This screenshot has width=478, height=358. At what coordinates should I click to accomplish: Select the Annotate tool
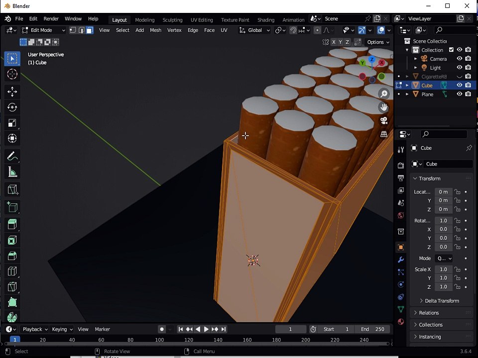[x=12, y=157]
